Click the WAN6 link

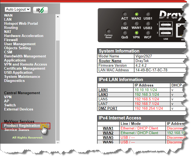click(108, 142)
